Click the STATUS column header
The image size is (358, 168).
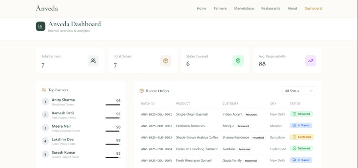pos(295,103)
